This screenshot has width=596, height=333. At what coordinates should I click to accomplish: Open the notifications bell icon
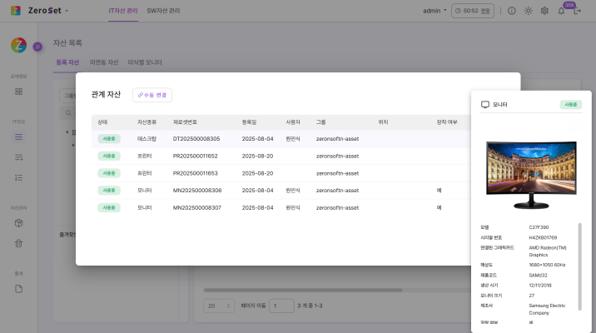pyautogui.click(x=561, y=11)
